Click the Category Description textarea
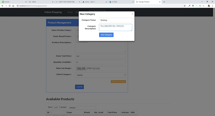215x116 pixels. click(x=116, y=27)
